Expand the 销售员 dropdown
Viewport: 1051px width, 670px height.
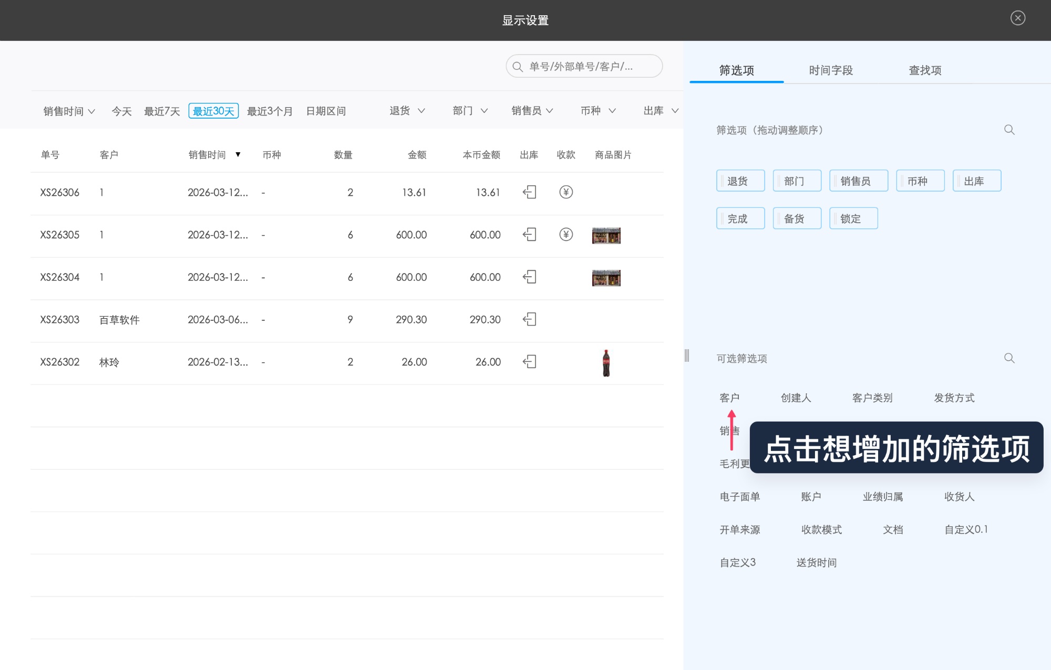(532, 110)
